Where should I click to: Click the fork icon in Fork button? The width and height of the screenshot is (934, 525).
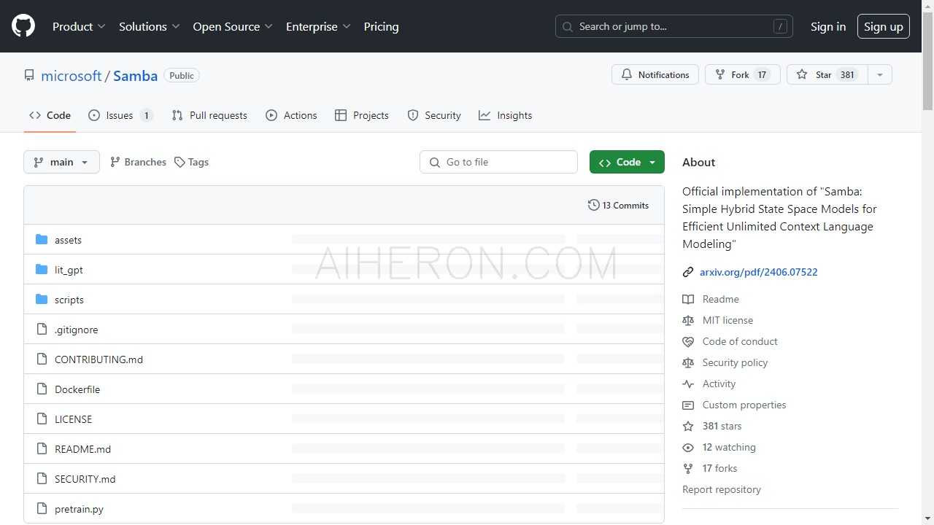(720, 74)
